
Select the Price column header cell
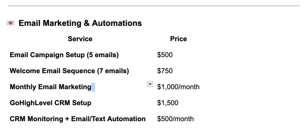(178, 39)
